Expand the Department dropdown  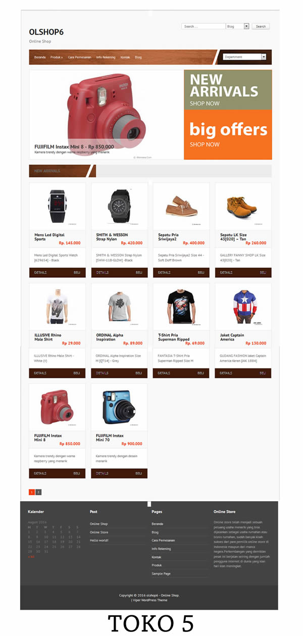click(244, 57)
